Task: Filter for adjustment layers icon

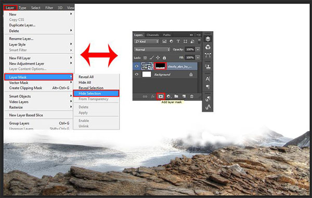Action: pyautogui.click(x=171, y=42)
